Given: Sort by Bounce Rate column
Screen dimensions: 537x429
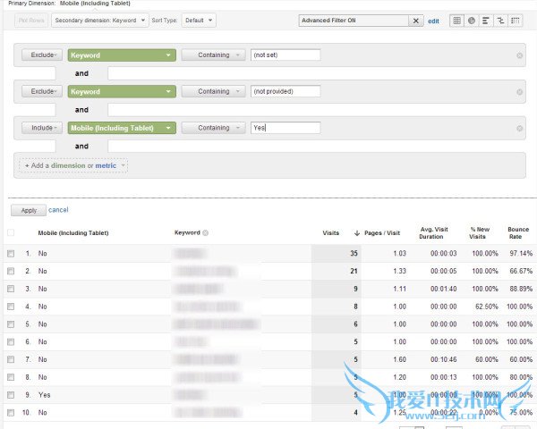Looking at the screenshot, I should click(518, 233).
